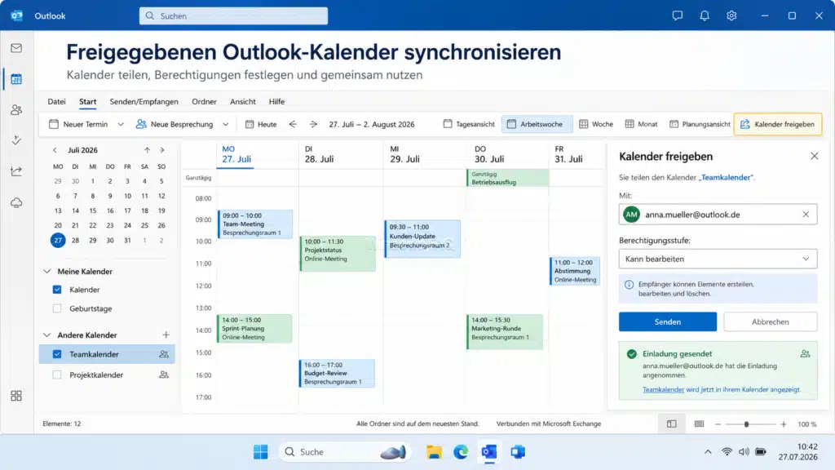
Task: Open the feedback chat icon in title bar
Action: (x=678, y=16)
